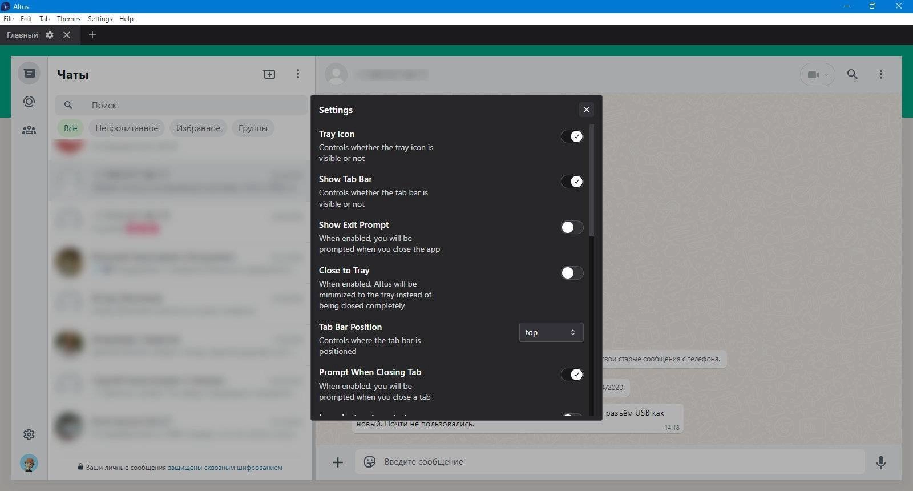Open contact avatar in chat header
This screenshot has width=913, height=491.
click(336, 74)
